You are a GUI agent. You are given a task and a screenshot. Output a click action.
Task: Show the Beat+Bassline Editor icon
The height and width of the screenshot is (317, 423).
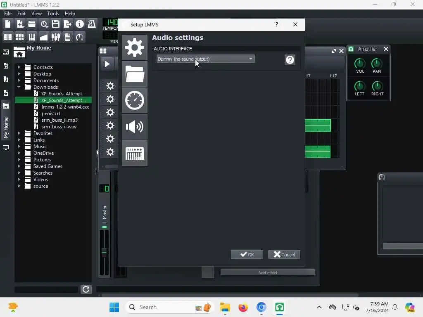[20, 37]
